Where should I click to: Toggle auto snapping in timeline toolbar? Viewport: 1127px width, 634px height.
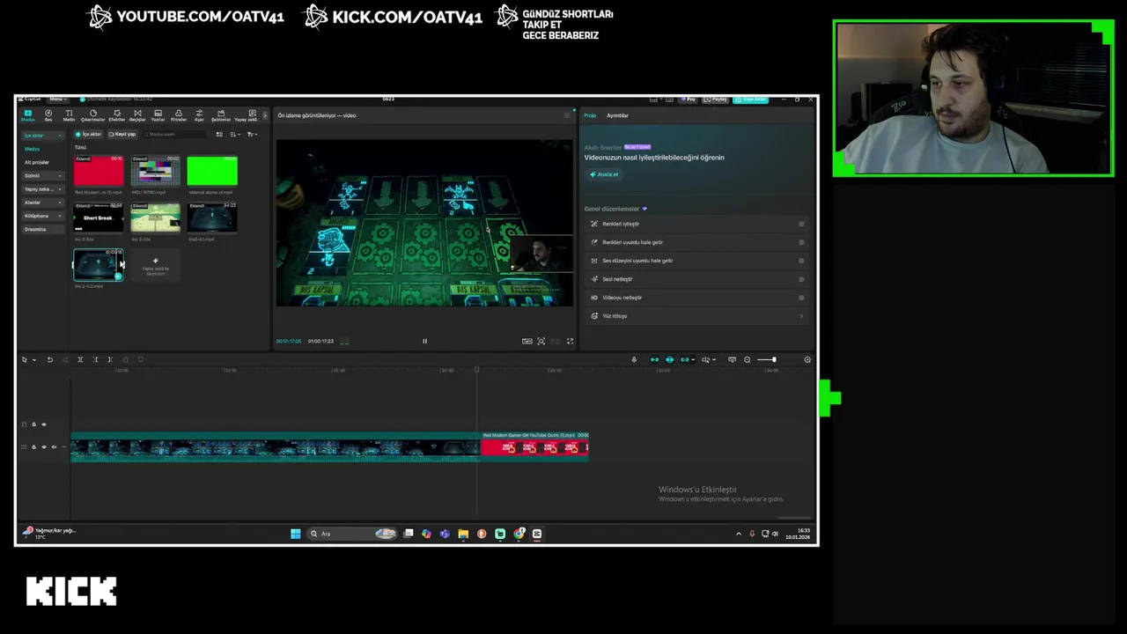pos(669,359)
